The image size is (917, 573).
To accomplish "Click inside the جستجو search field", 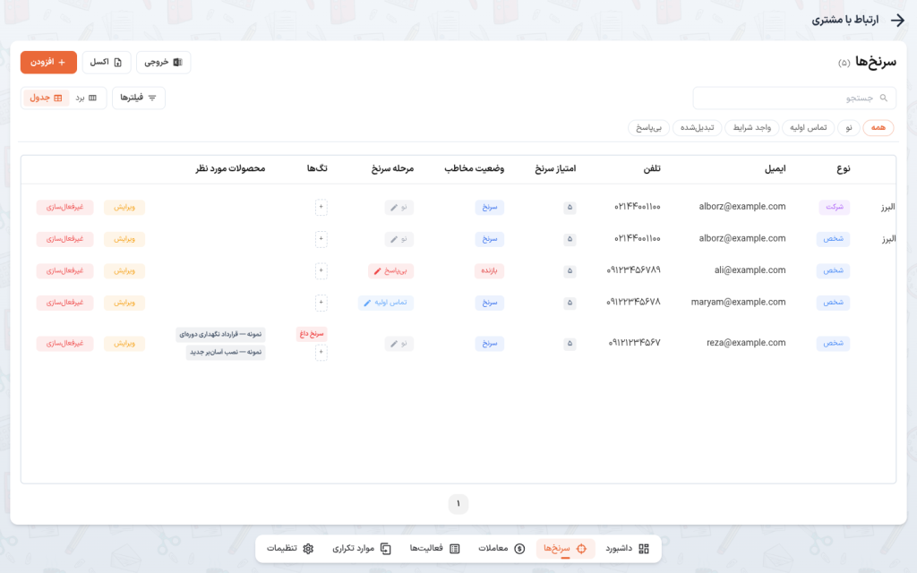I will tap(794, 98).
